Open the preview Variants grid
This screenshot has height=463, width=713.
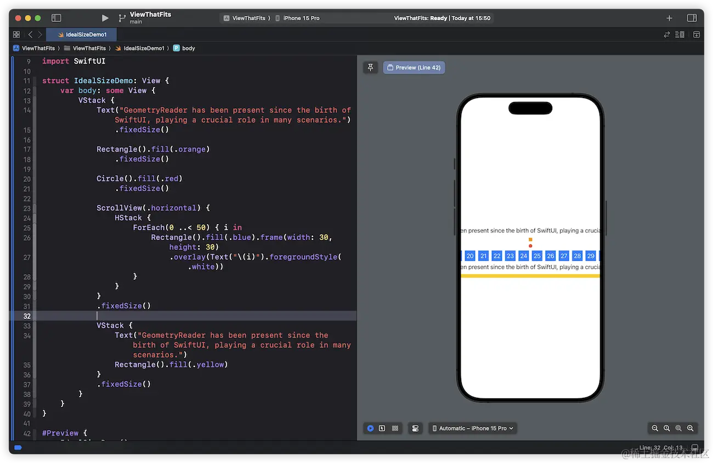point(395,428)
